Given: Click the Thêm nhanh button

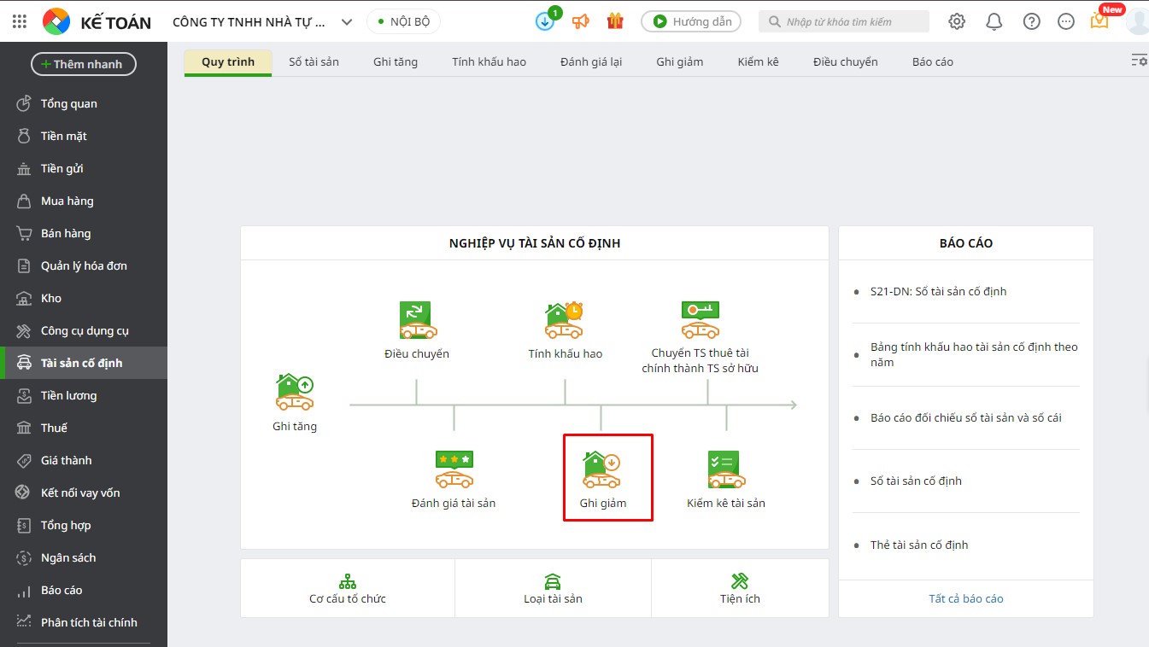Looking at the screenshot, I should point(84,64).
